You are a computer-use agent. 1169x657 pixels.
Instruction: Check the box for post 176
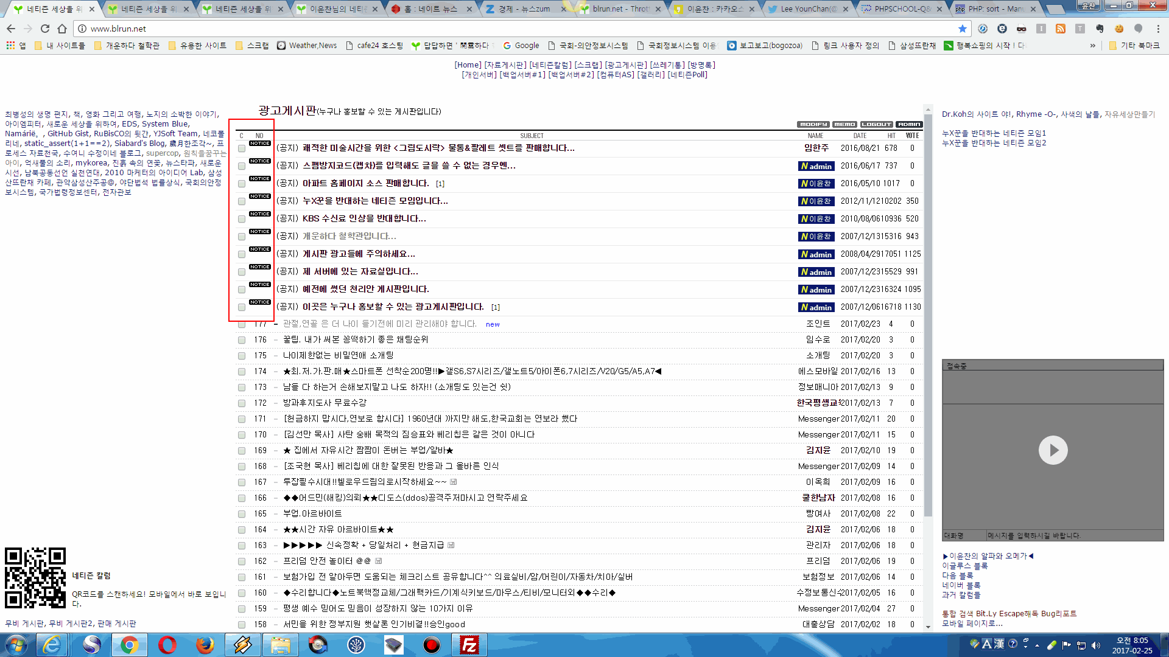[242, 340]
